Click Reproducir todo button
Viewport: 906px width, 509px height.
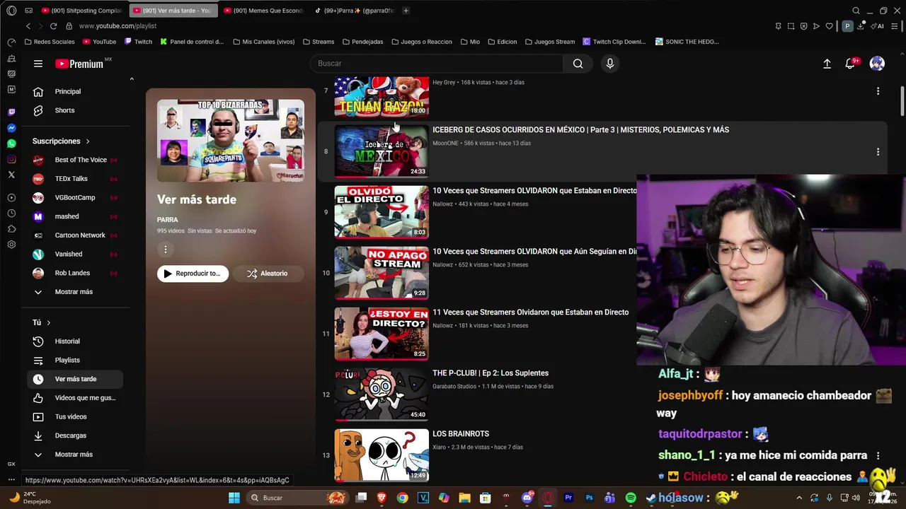[193, 274]
